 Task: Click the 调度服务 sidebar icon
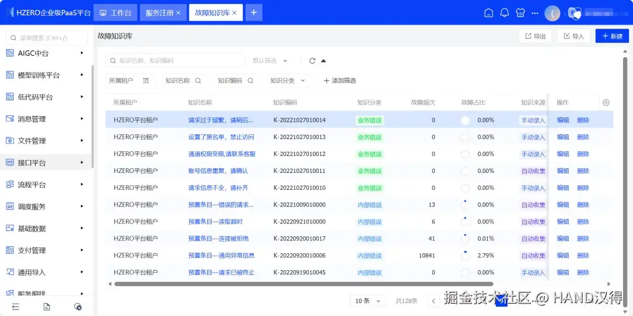[10, 206]
